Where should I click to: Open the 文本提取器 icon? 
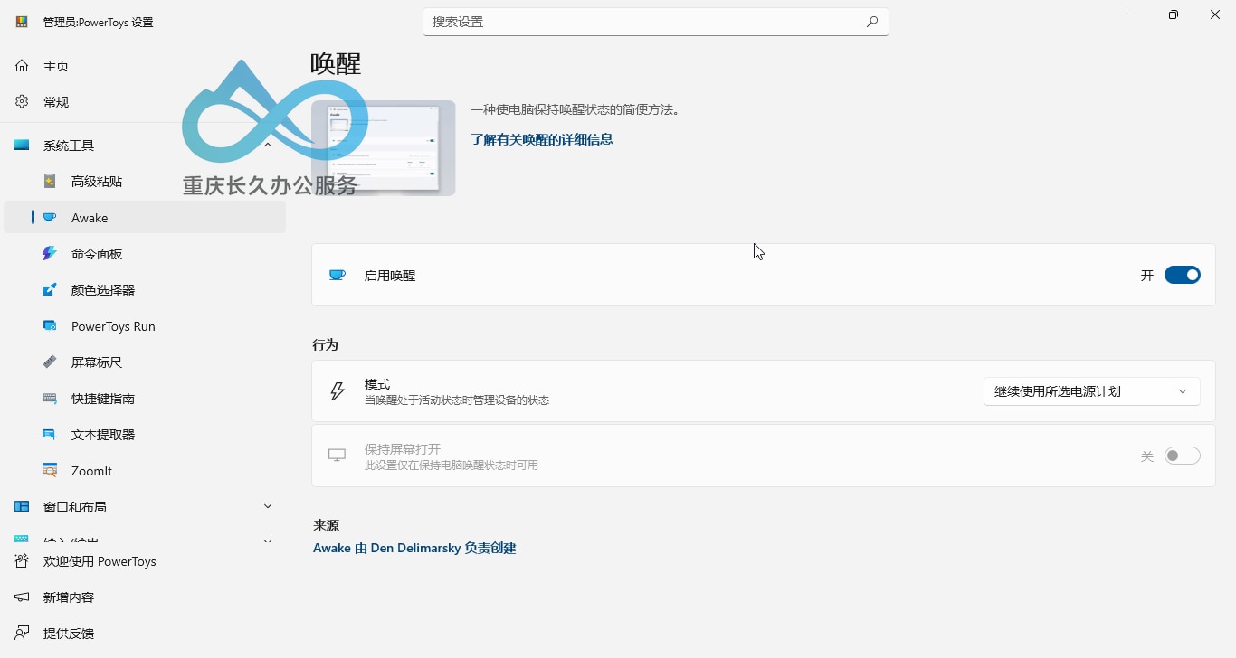(x=50, y=435)
